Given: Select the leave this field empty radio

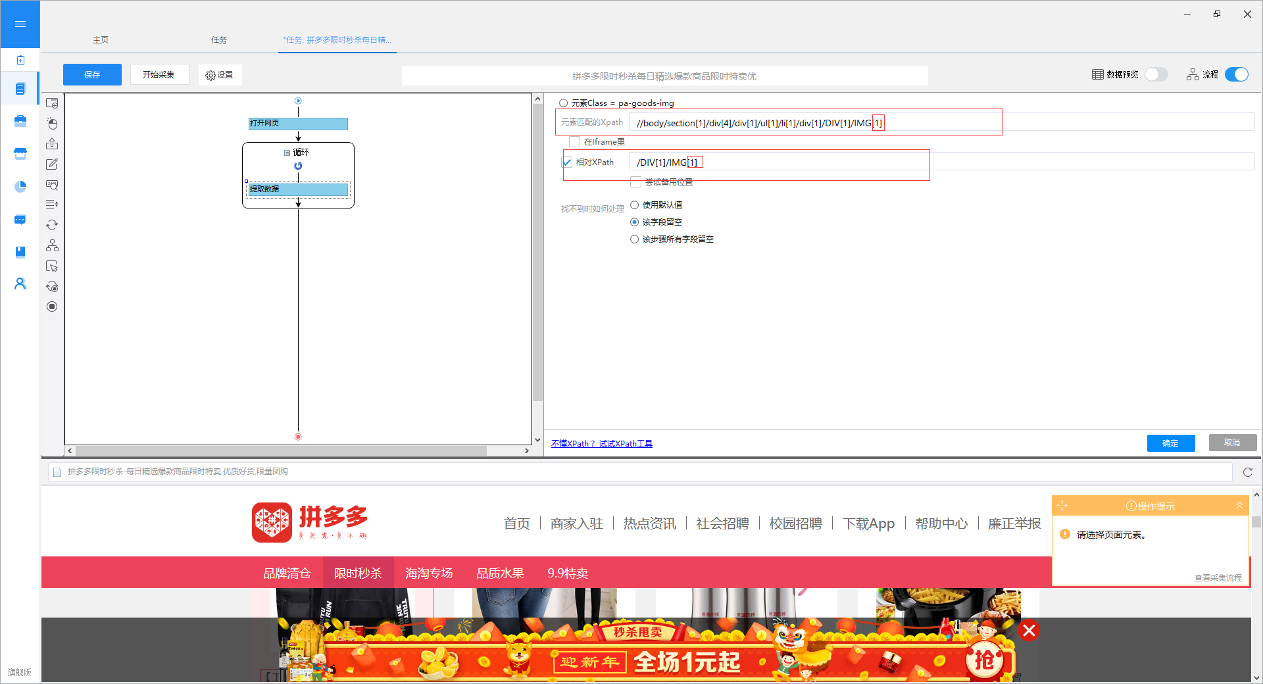Looking at the screenshot, I should point(635,222).
